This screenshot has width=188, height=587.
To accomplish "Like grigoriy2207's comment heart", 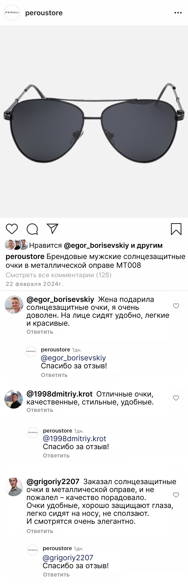I will tap(176, 495).
